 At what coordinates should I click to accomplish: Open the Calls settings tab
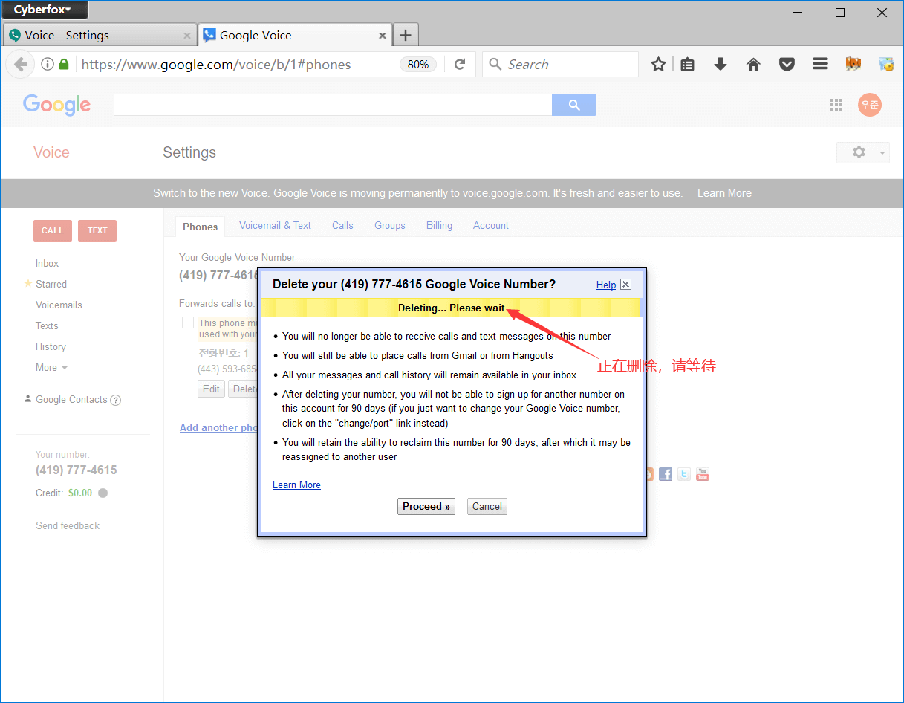[x=342, y=225]
